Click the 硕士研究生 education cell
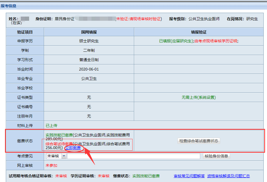 click(x=89, y=41)
